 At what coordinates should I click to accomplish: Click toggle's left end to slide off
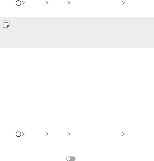pyautogui.click(x=68, y=159)
